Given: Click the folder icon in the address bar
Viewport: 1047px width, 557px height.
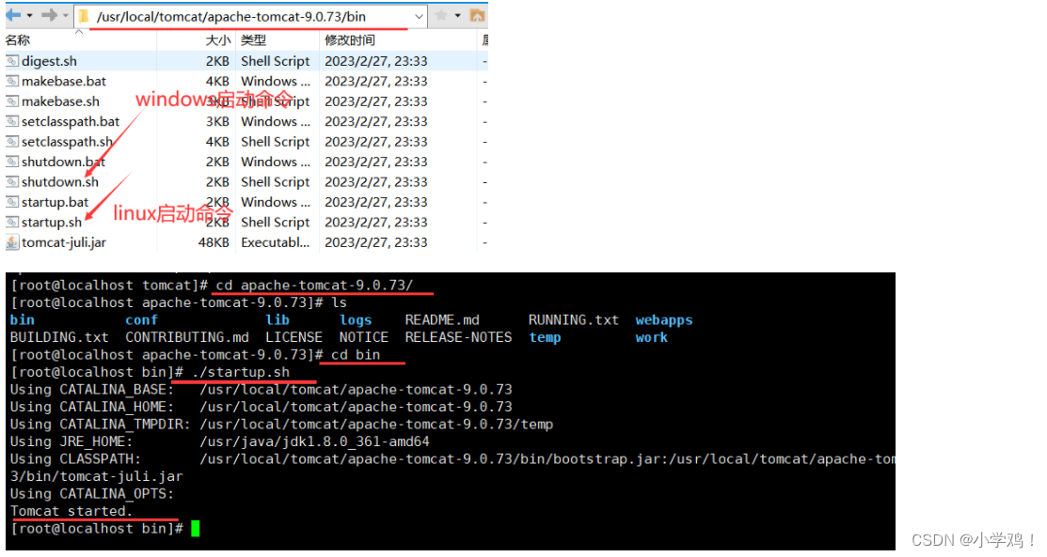Looking at the screenshot, I should (x=84, y=16).
